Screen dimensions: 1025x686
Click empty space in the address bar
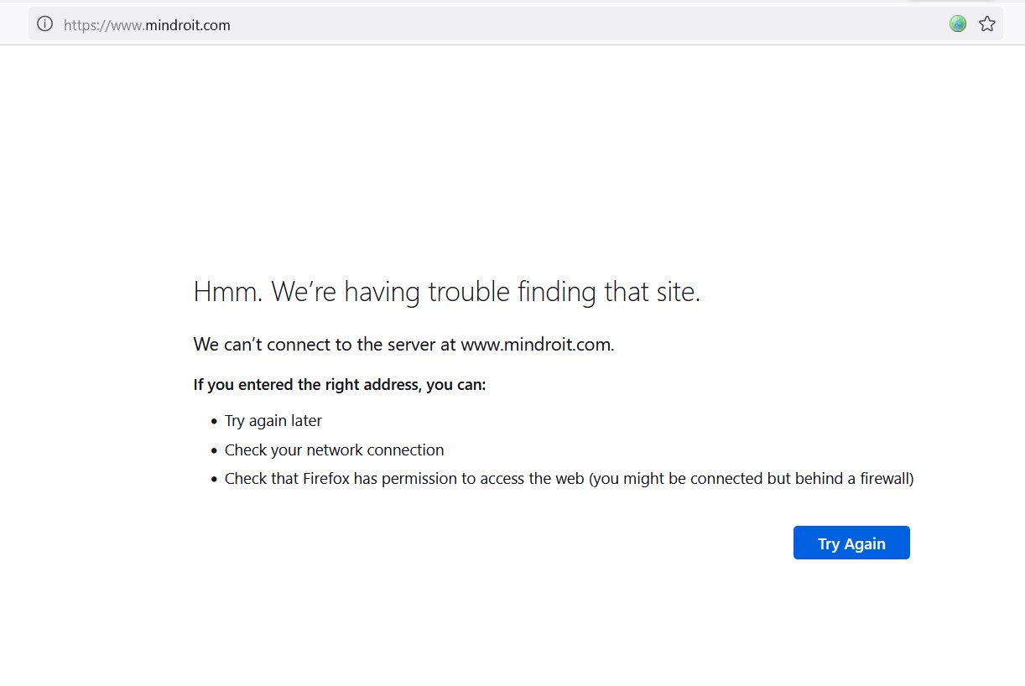(x=587, y=24)
